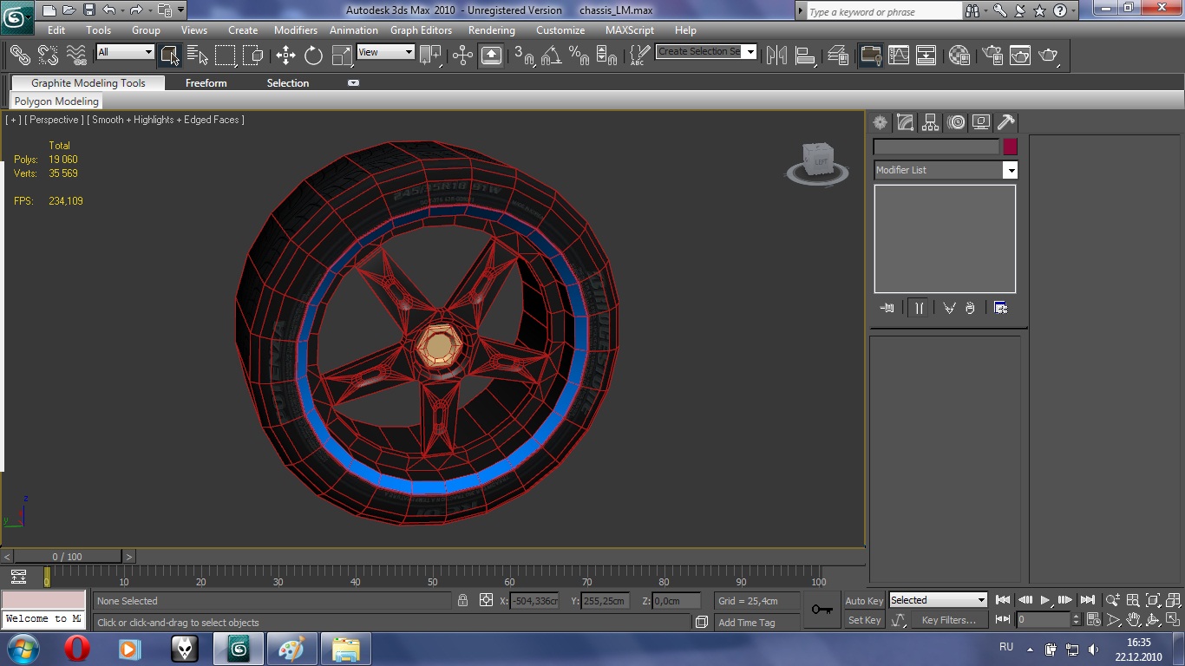Screen dimensions: 1185x666
Task: Open the reference coordinate 'View' dropdown
Action: pyautogui.click(x=385, y=52)
